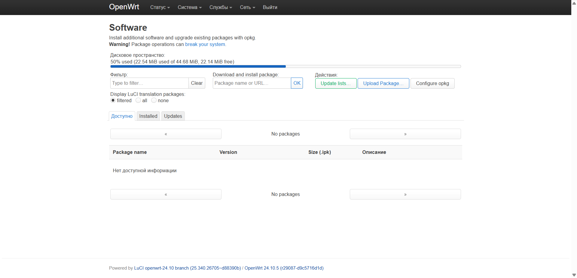Click Configure opkg
Viewport: 577px width, 278px height.
point(432,83)
